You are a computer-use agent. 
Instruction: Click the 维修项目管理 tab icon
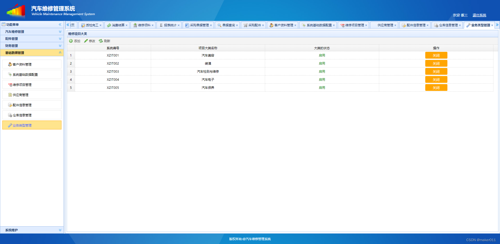[x=342, y=25]
